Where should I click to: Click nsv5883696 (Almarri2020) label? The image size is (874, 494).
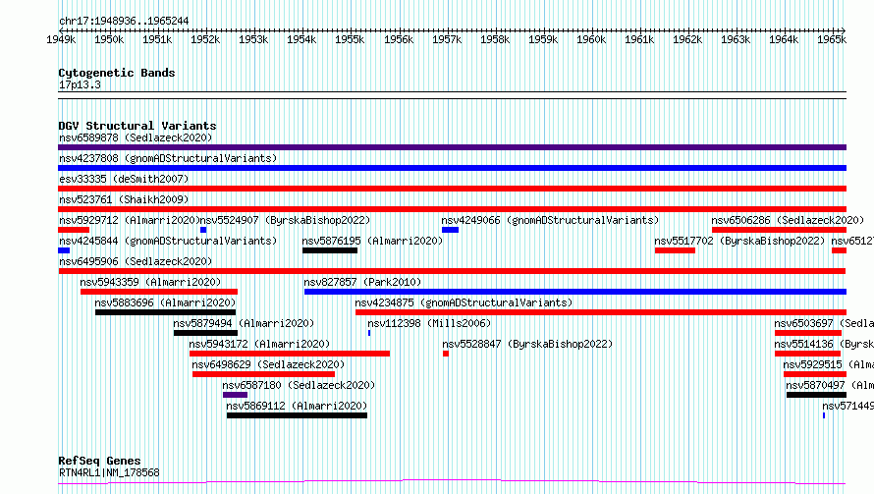point(165,302)
